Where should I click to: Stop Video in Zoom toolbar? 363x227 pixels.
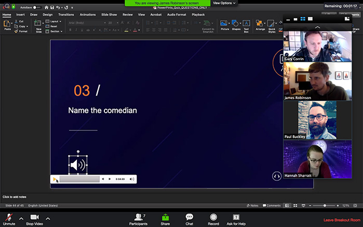[34, 219]
